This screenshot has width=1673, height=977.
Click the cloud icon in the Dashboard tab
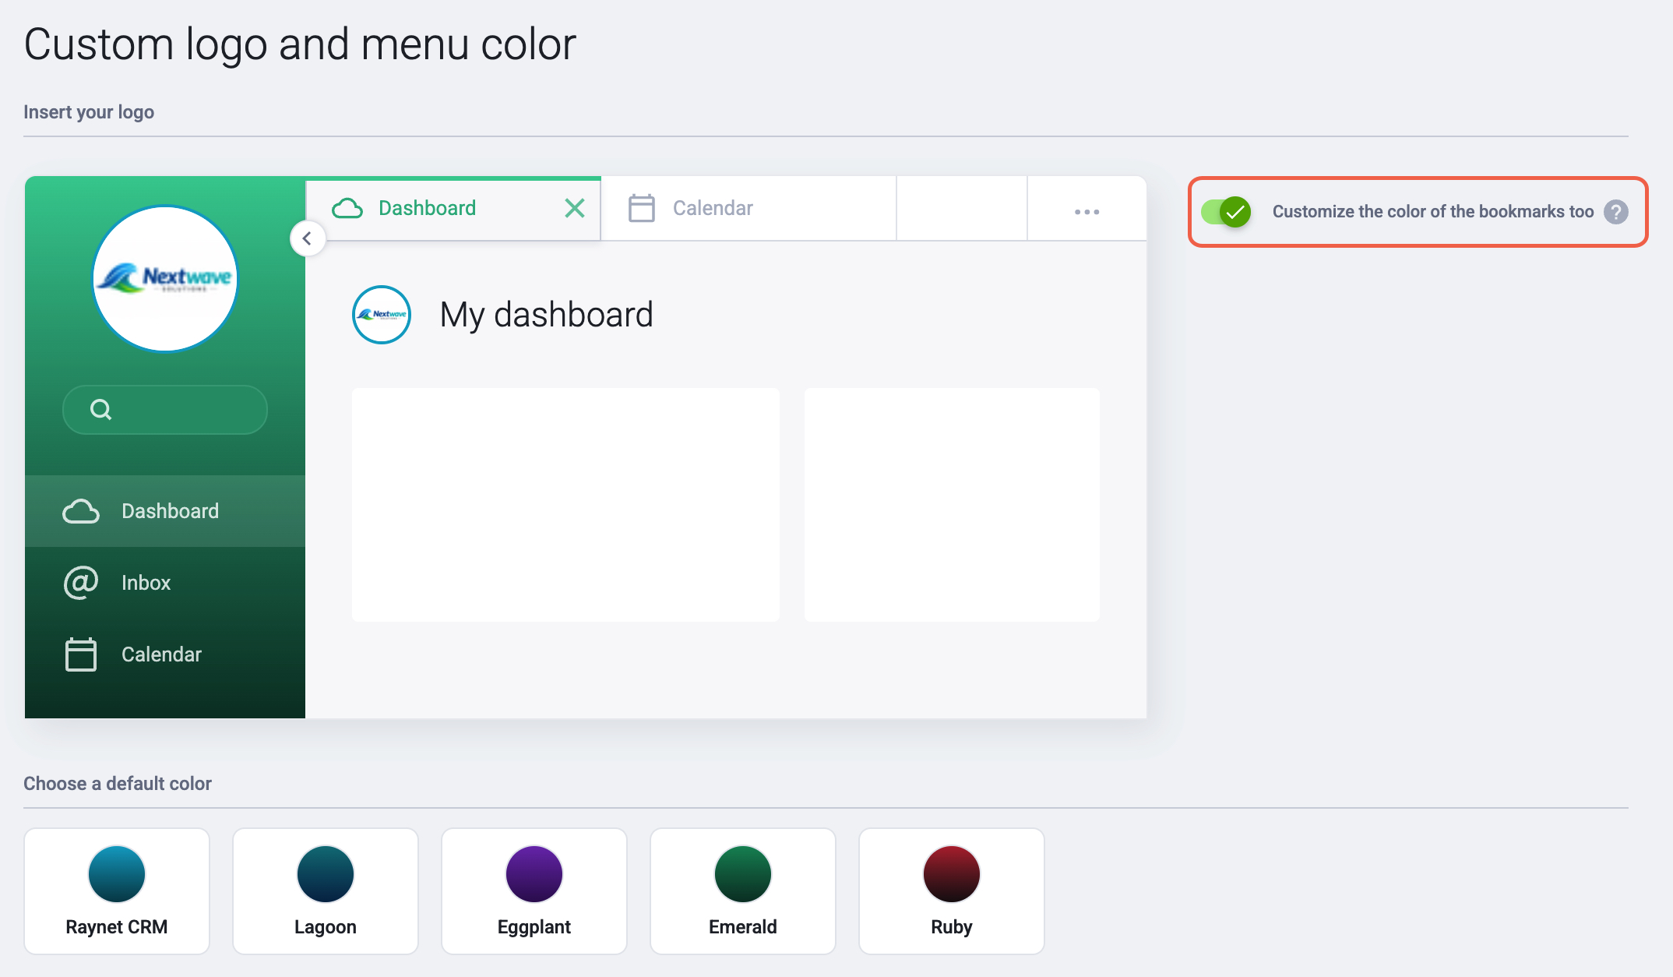[x=347, y=208]
